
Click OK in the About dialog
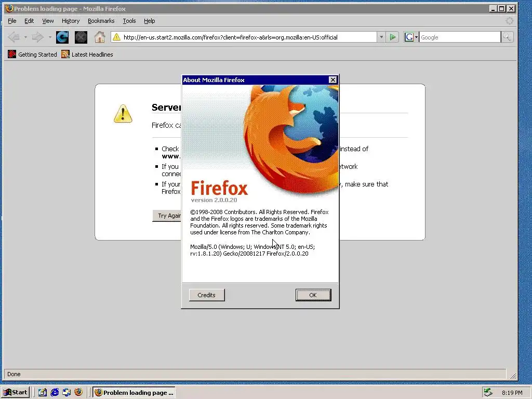coord(313,295)
